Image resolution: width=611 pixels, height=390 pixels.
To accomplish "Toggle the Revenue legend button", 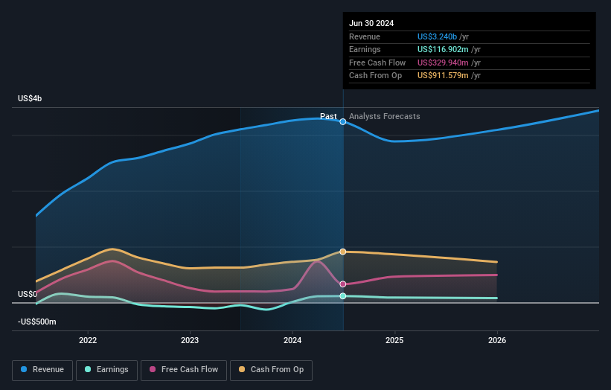I will tap(42, 370).
